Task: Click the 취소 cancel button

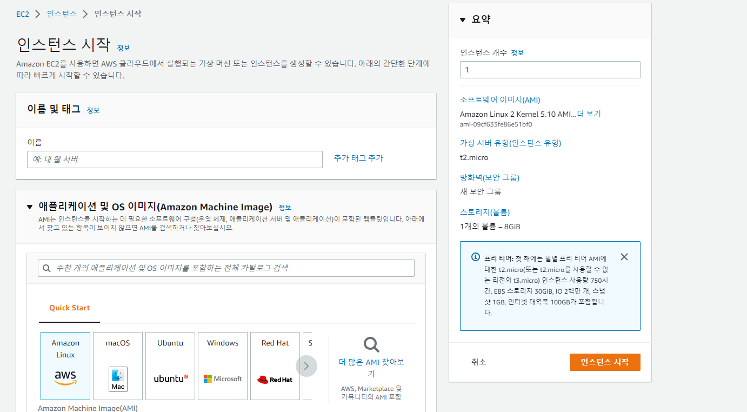Action: 479,362
